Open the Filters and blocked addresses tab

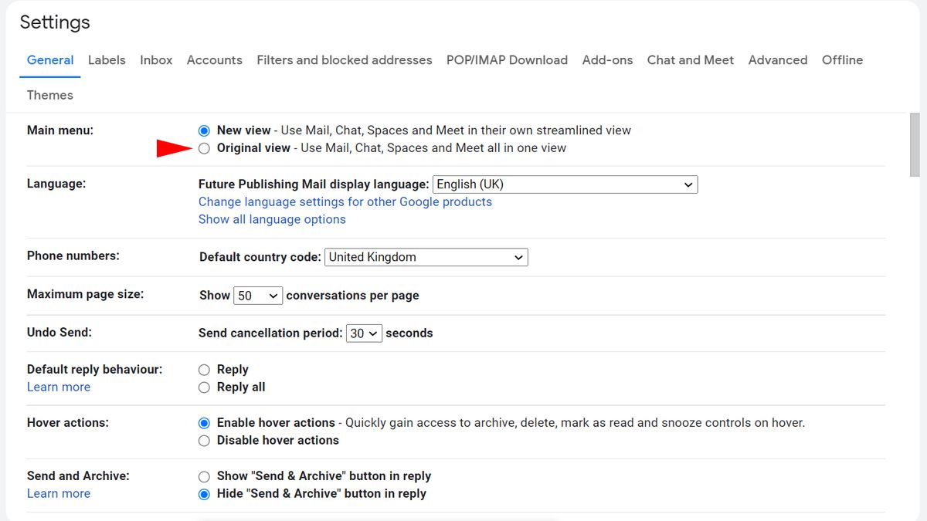click(x=345, y=60)
